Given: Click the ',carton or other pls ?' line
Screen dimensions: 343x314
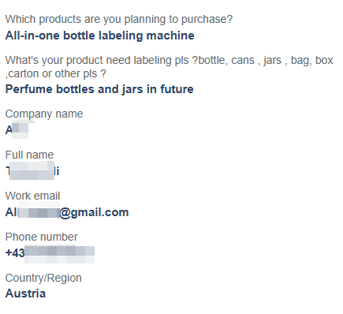Looking at the screenshot, I should tap(56, 73).
